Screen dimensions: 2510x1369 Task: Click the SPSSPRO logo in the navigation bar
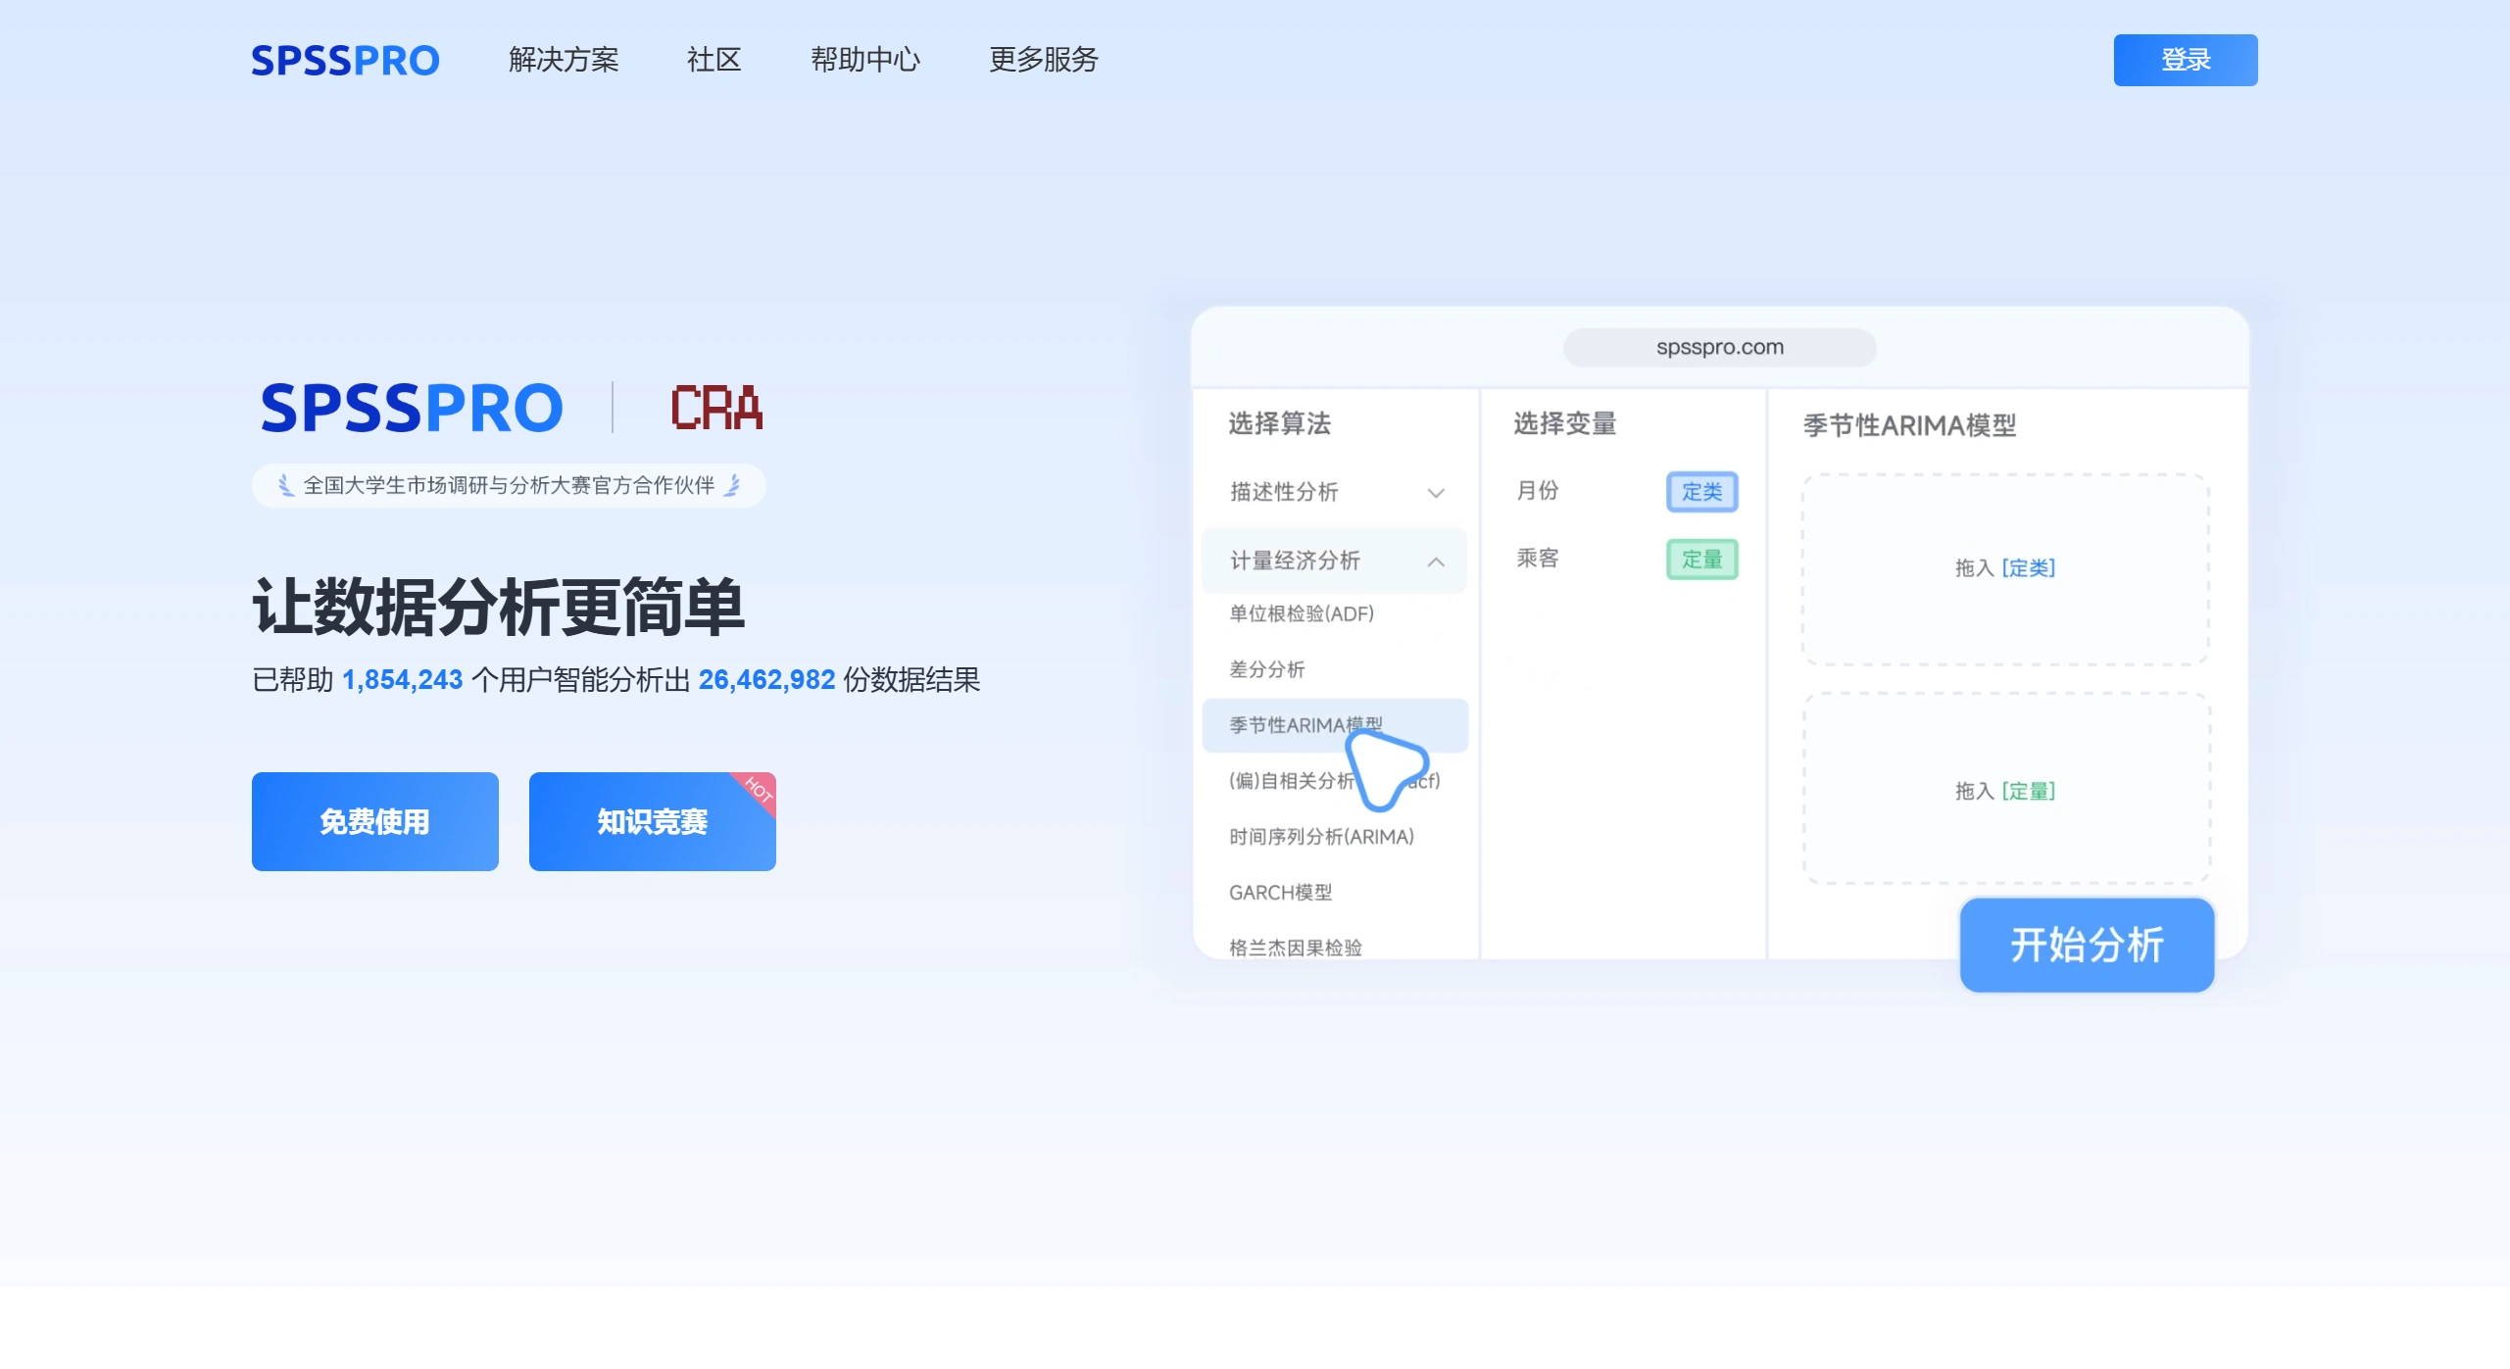click(x=345, y=60)
